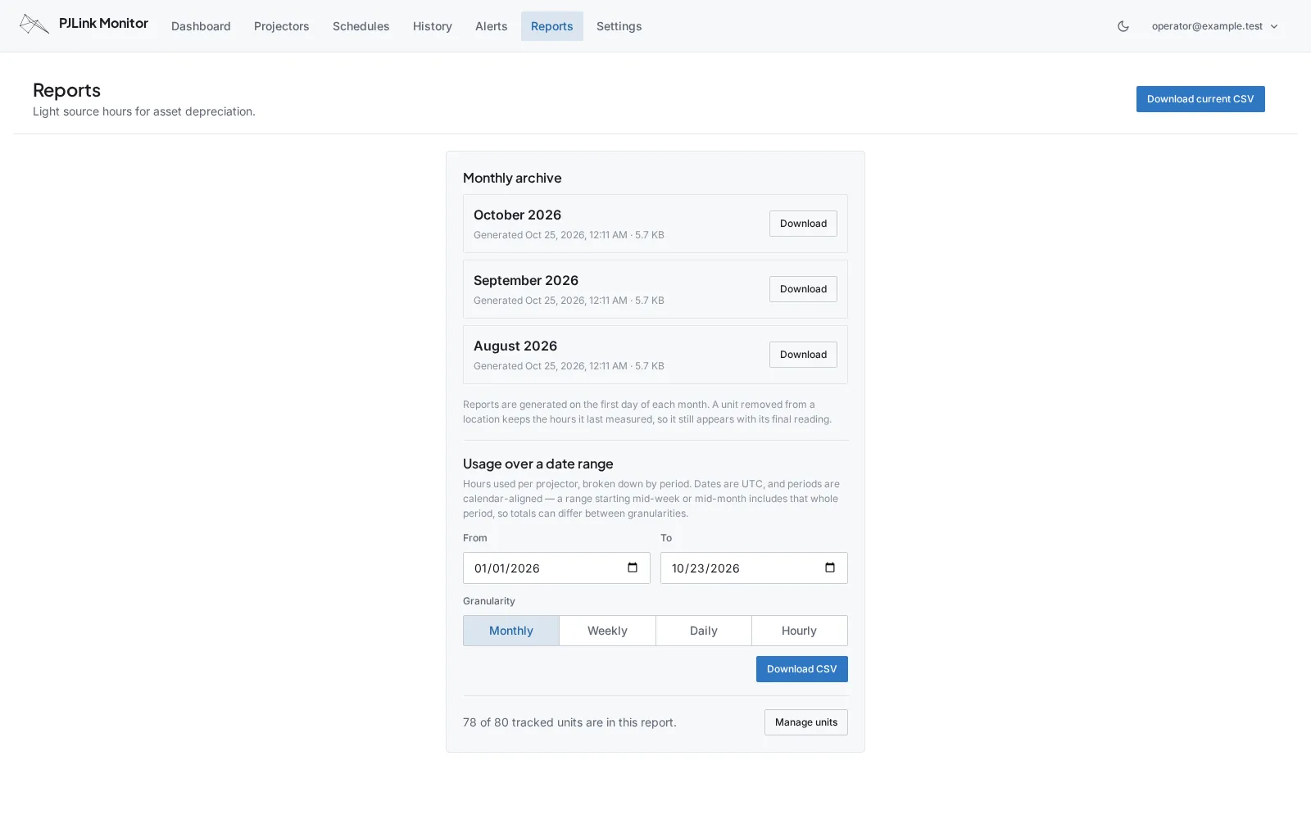Download the August 2026 report
1311x819 pixels.
point(803,355)
